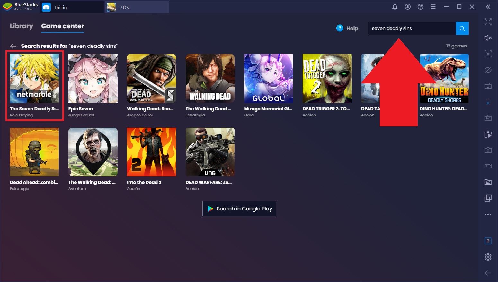Click the Mirage Memorial Gl... title
This screenshot has height=282, width=498.
point(268,109)
